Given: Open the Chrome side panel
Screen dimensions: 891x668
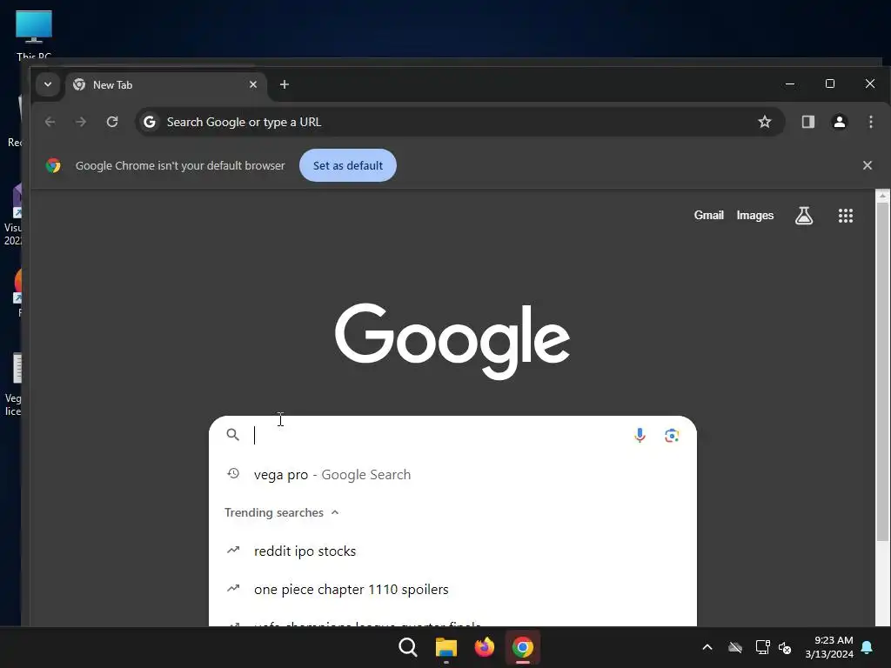Looking at the screenshot, I should pyautogui.click(x=808, y=122).
